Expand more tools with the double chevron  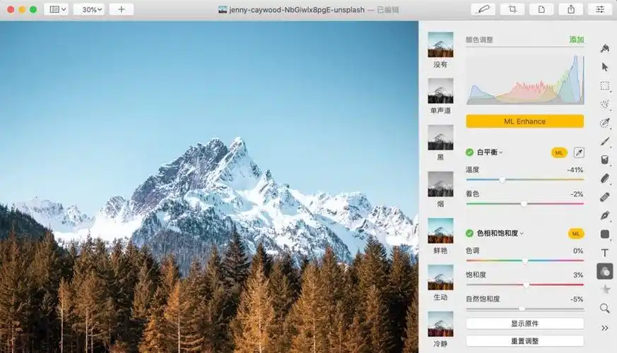605,328
